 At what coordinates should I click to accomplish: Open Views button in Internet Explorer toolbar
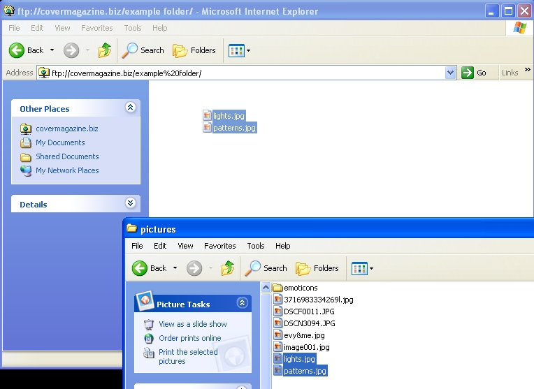(236, 51)
